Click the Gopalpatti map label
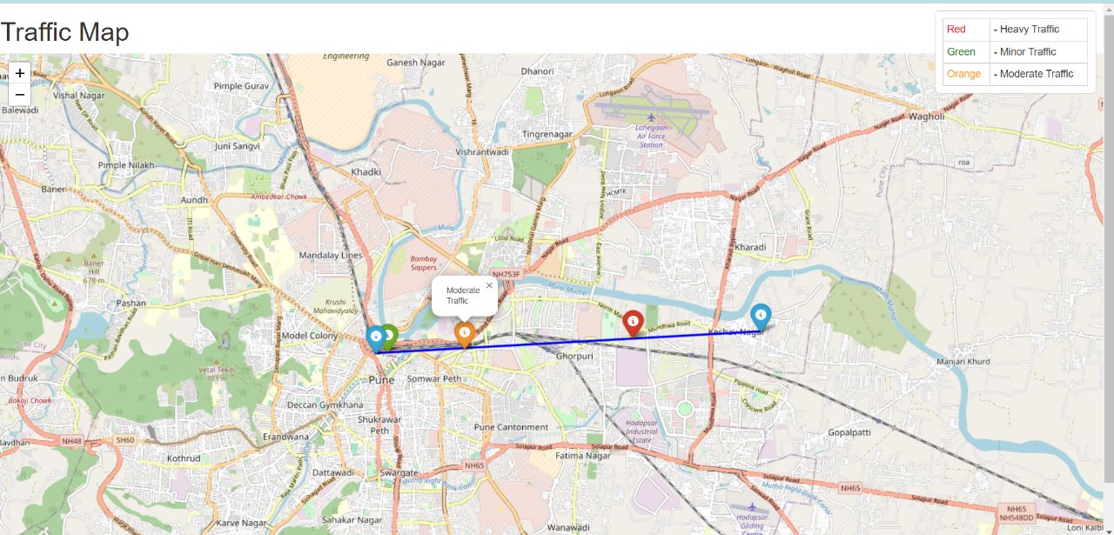Screen dimensions: 1114x535 pyautogui.click(x=849, y=431)
